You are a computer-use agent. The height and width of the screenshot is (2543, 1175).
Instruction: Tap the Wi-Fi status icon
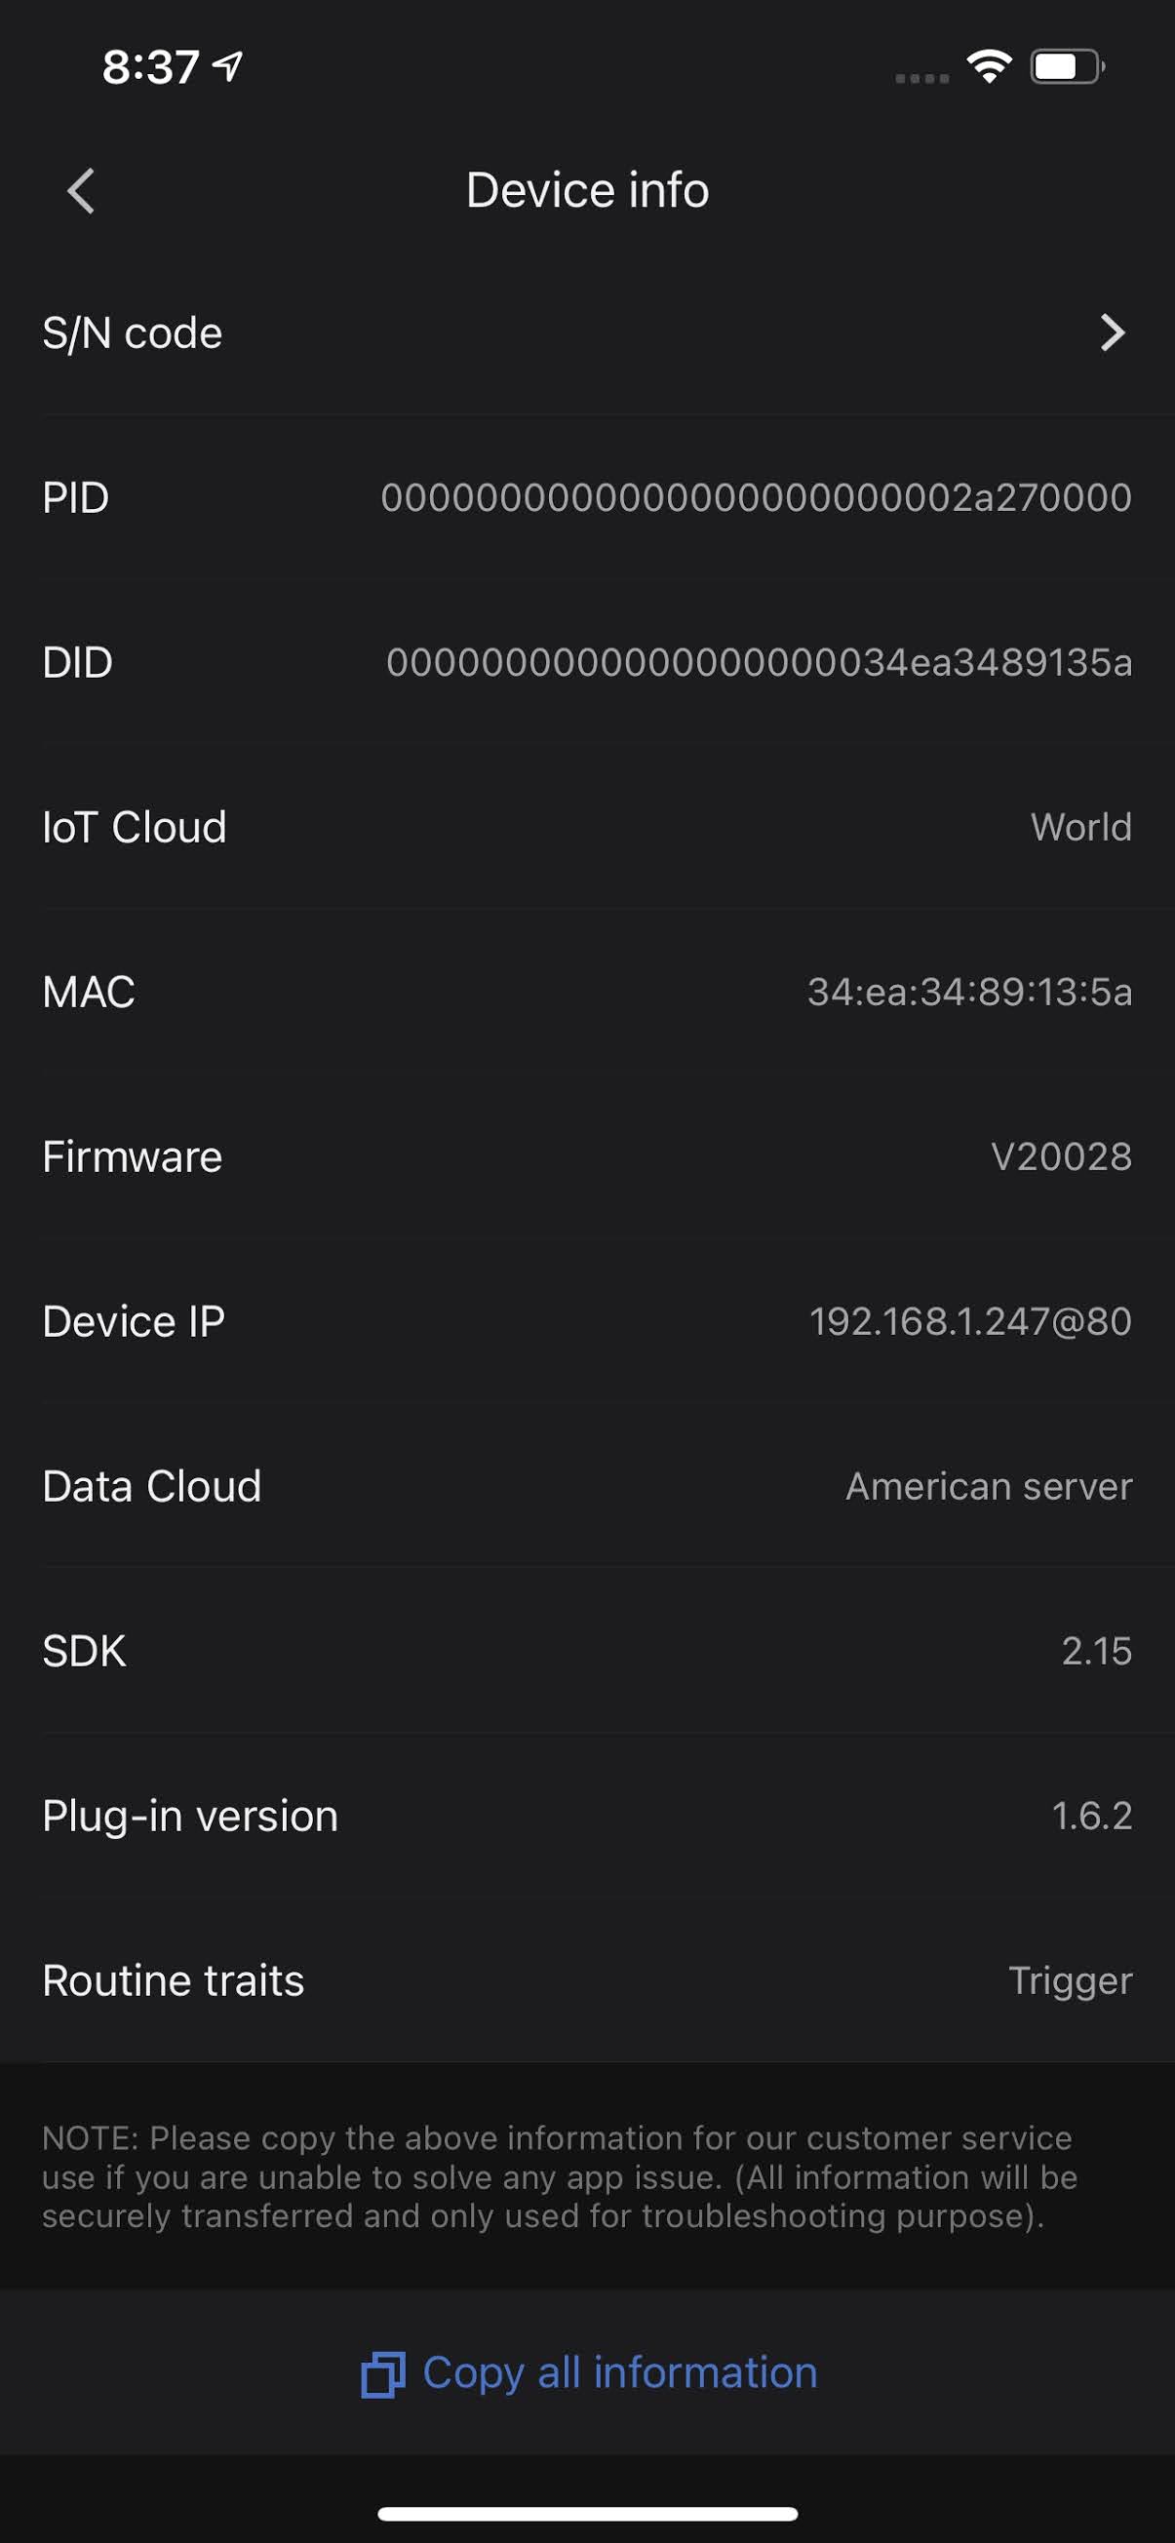tap(989, 66)
